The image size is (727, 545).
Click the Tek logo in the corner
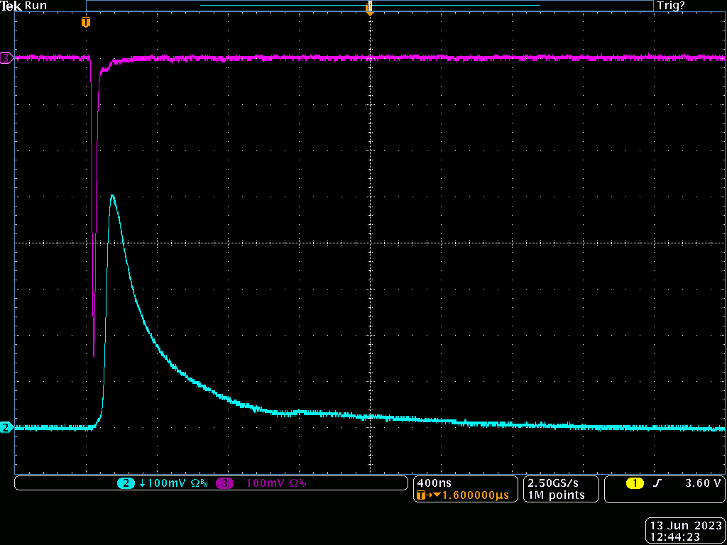[11, 6]
